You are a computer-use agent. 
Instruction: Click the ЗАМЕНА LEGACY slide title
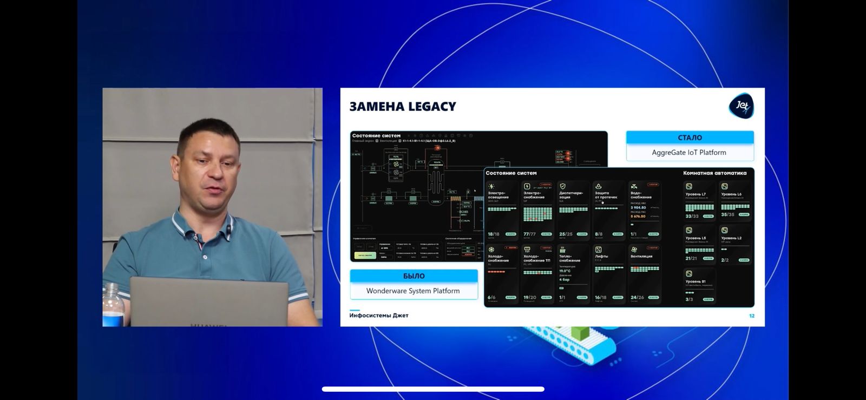pos(403,107)
